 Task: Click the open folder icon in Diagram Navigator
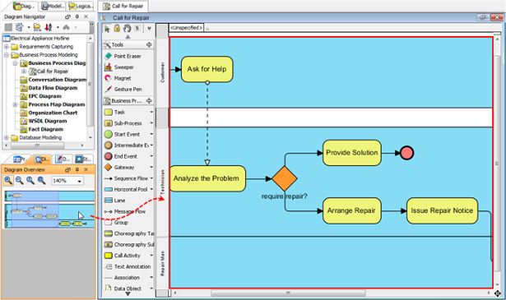click(x=37, y=27)
